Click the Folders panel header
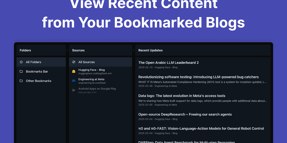This screenshot has height=143, width=287. [x=41, y=50]
